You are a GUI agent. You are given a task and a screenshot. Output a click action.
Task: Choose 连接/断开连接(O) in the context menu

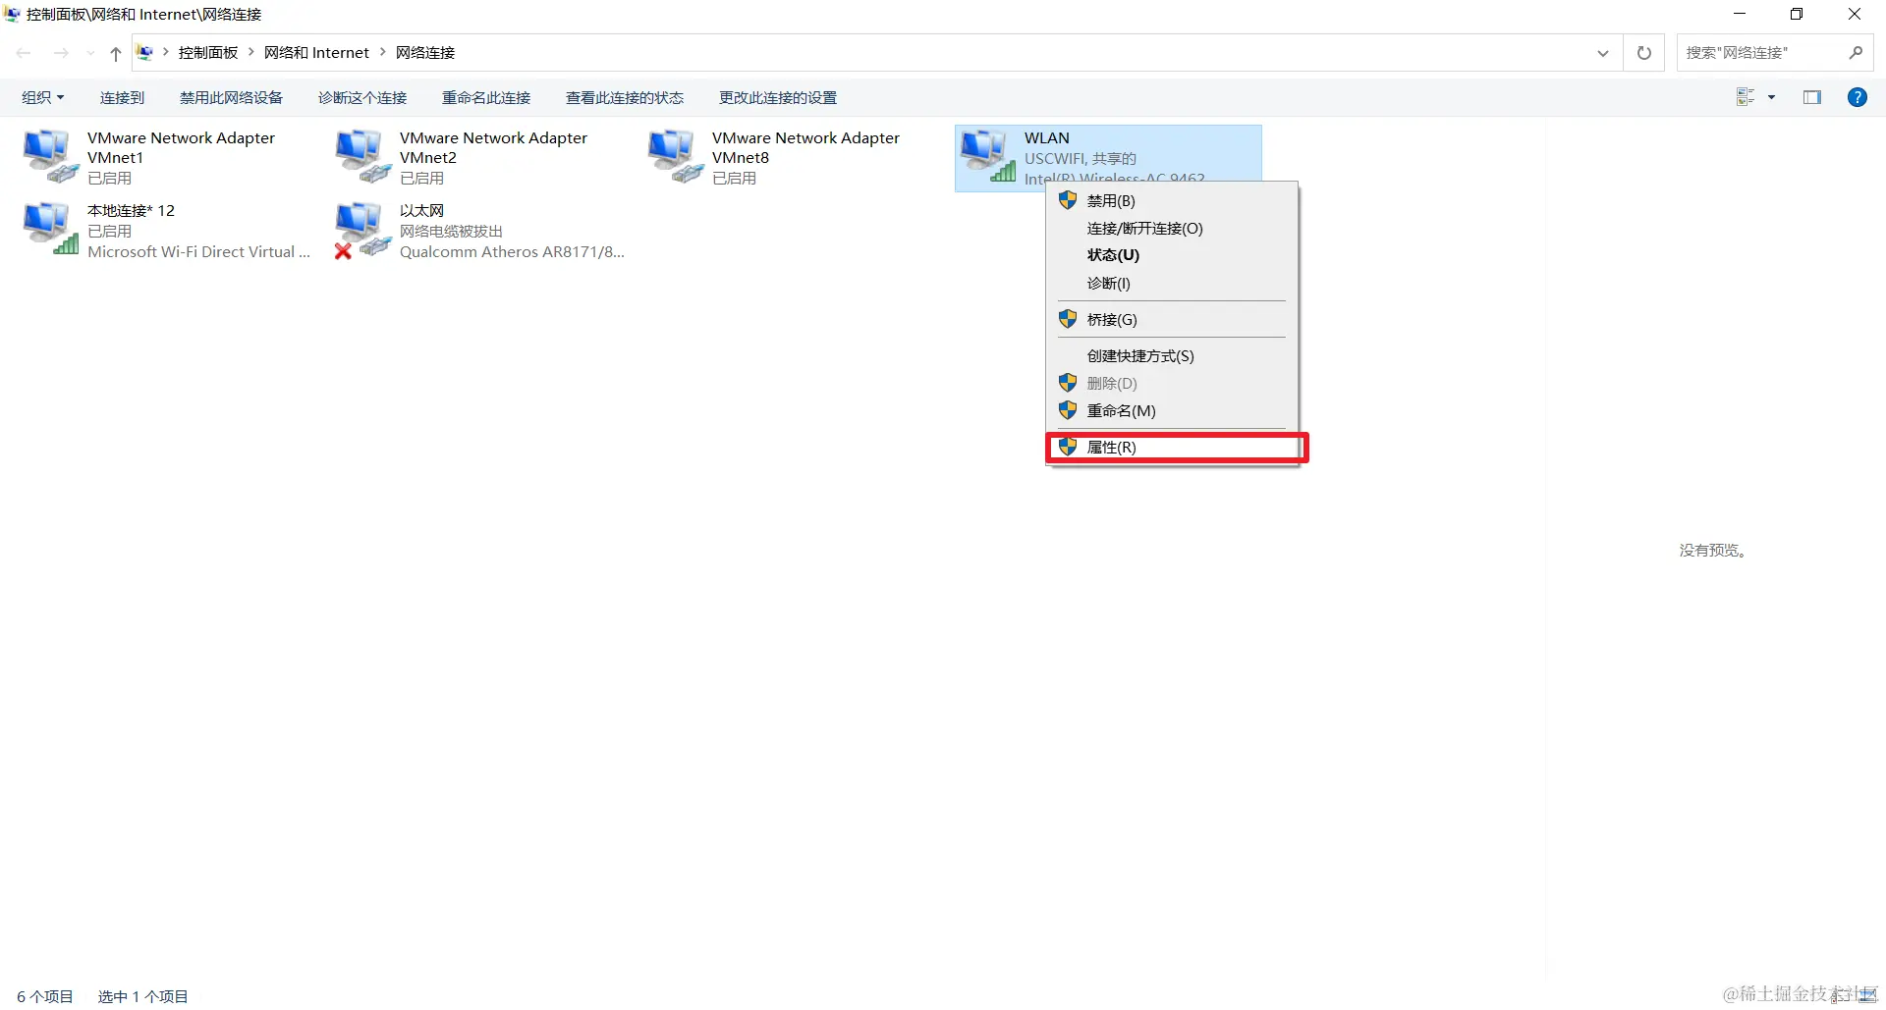tap(1173, 228)
